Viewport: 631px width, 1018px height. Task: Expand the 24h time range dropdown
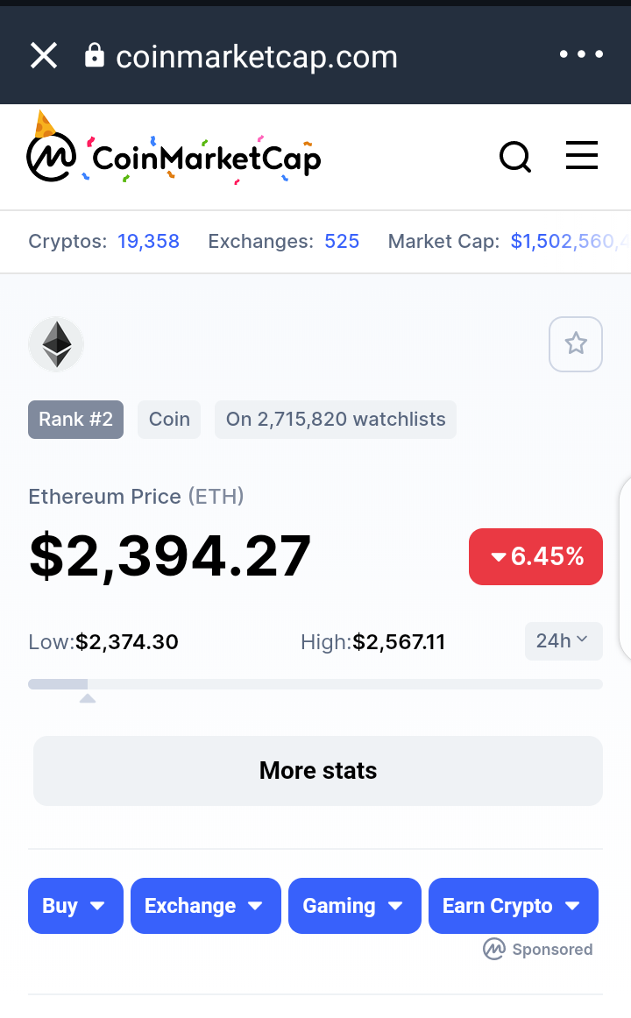click(x=564, y=641)
